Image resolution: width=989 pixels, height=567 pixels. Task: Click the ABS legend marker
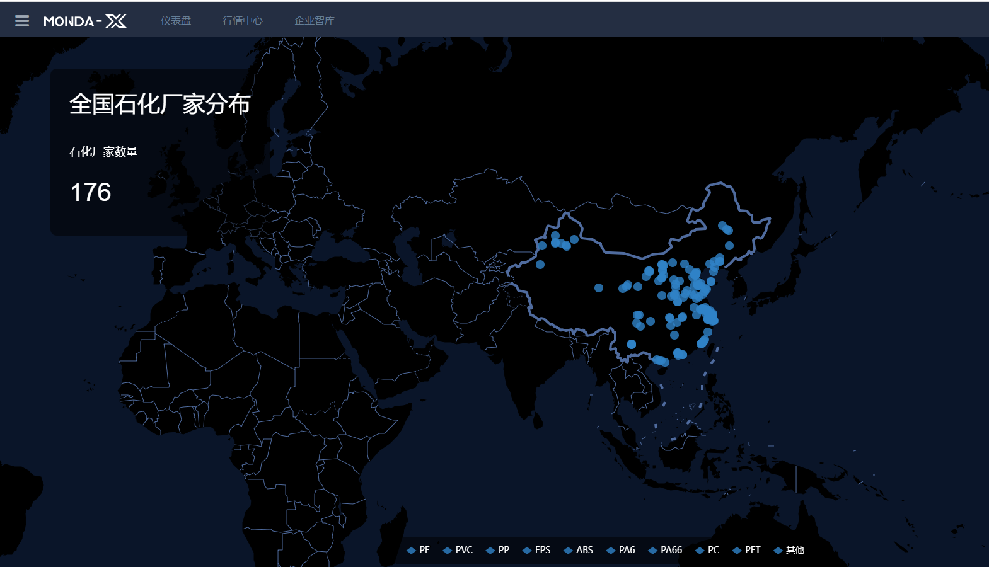[x=568, y=550]
